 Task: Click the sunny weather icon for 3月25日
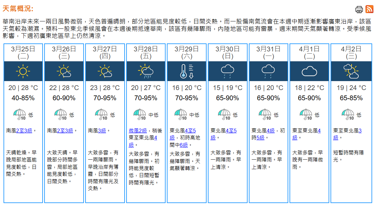point(23,71)
